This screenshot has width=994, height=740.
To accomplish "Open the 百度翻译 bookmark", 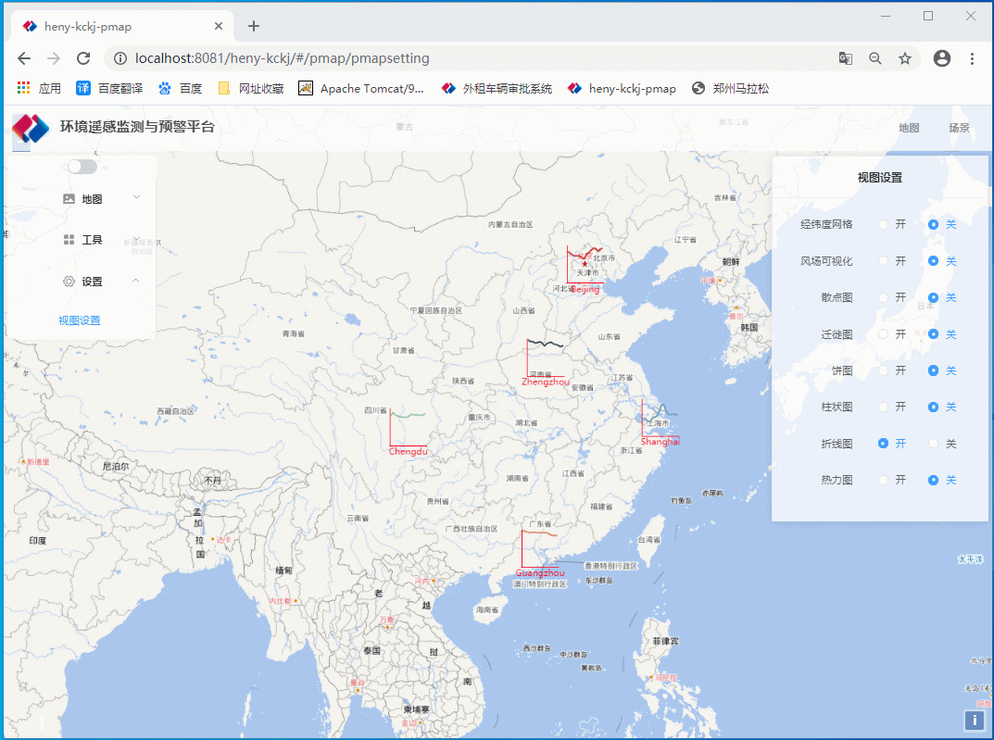I will [x=109, y=88].
